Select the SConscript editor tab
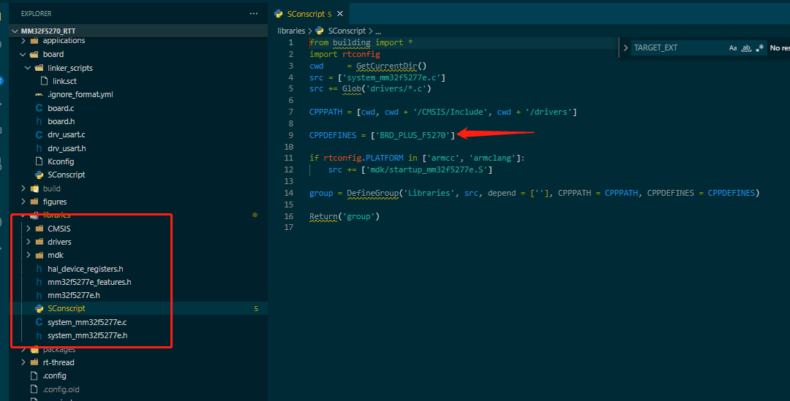The width and height of the screenshot is (790, 401). 309,14
